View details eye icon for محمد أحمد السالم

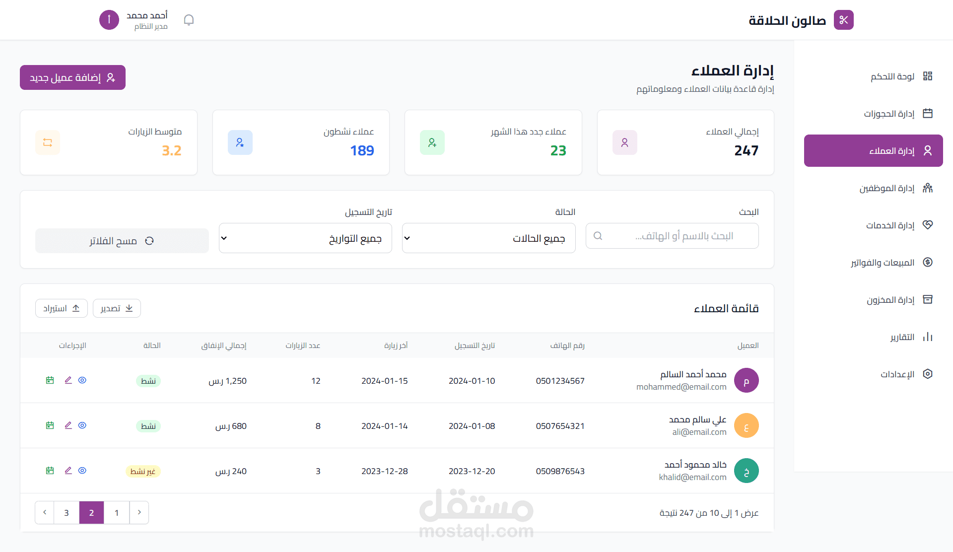tap(82, 380)
